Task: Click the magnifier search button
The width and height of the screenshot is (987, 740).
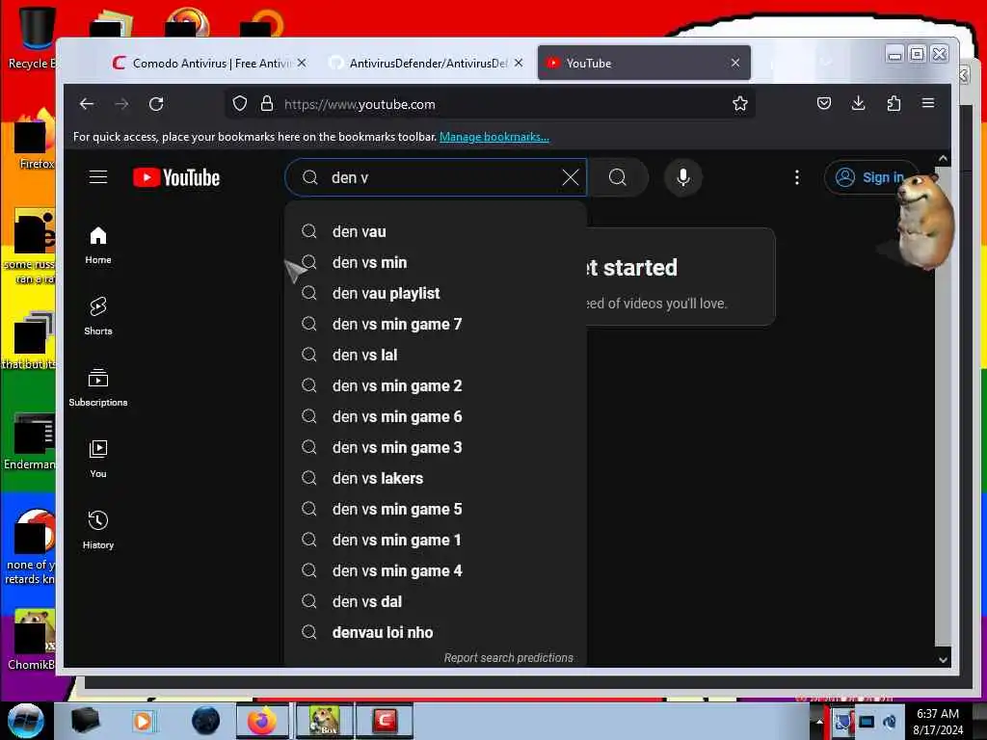Action: 618,177
